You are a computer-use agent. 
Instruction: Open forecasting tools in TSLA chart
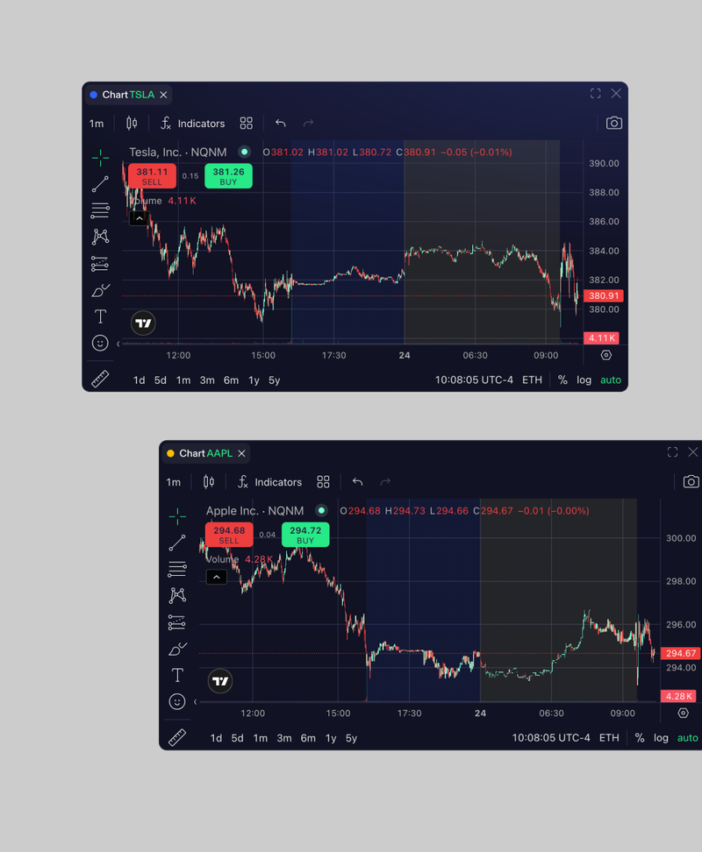click(100, 264)
